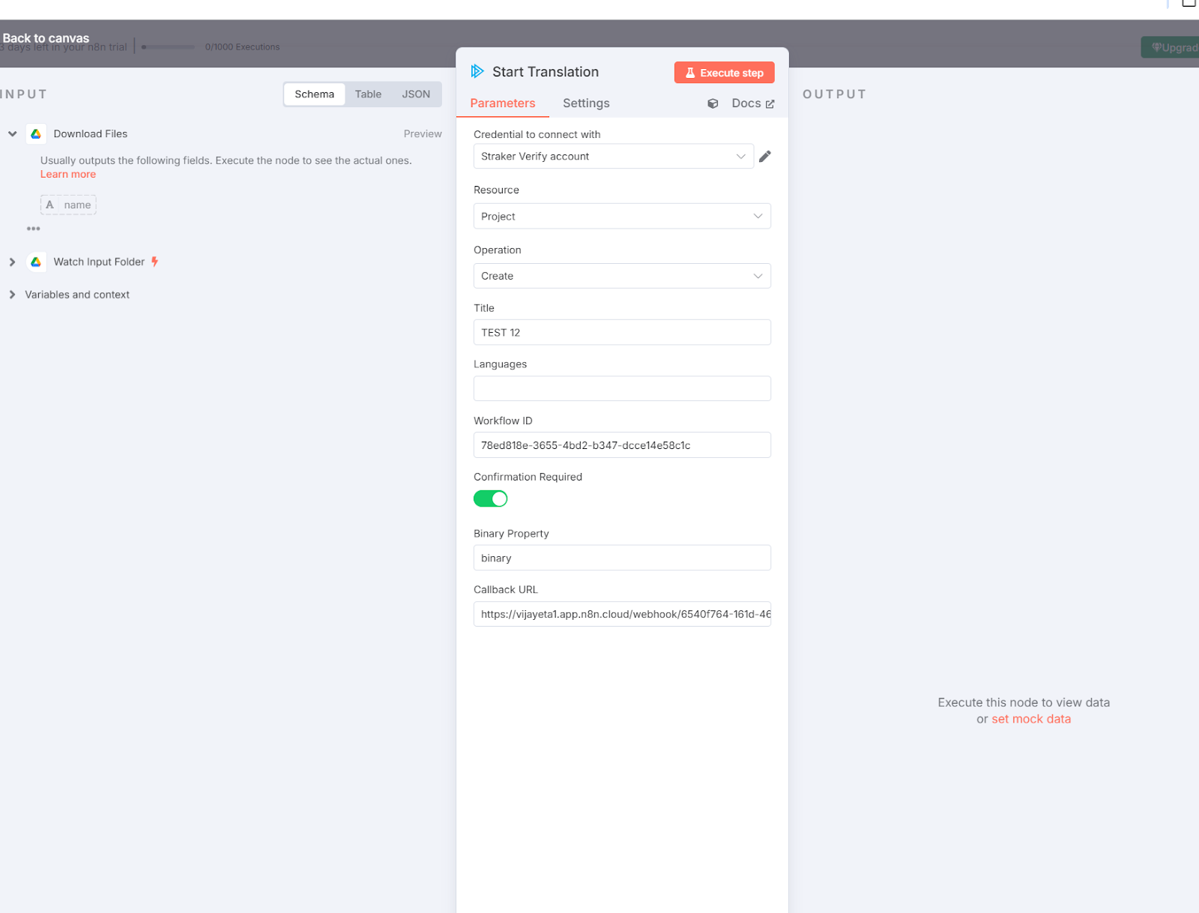This screenshot has width=1199, height=913.
Task: Click the empty Languages field
Action: 622,389
